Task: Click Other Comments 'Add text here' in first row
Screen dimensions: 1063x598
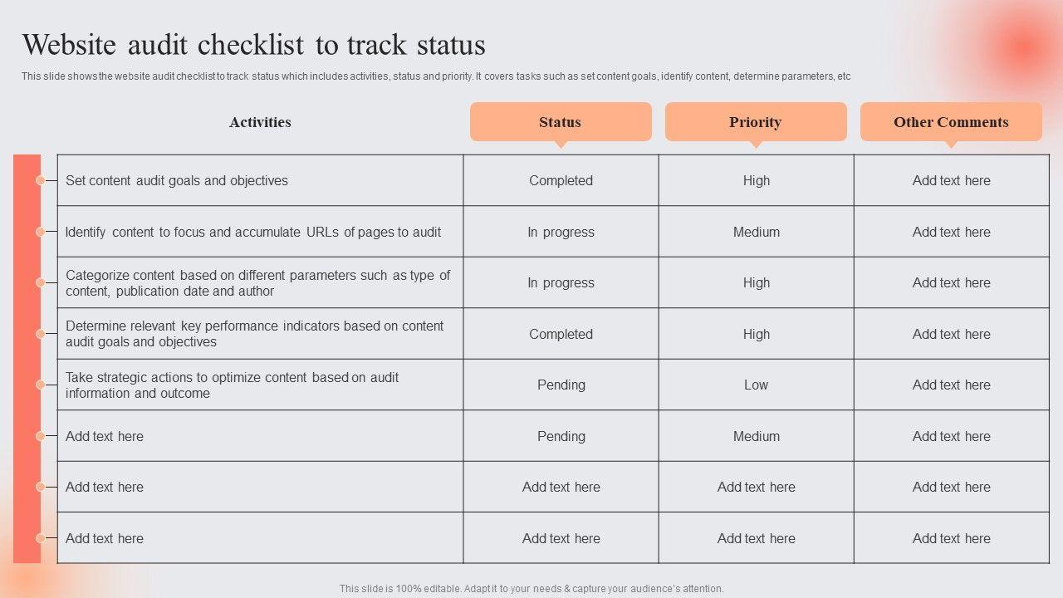Action: (951, 180)
